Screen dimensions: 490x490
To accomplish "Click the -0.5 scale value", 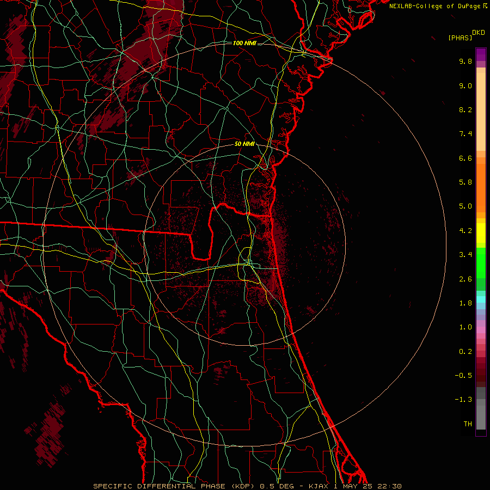I will point(463,376).
